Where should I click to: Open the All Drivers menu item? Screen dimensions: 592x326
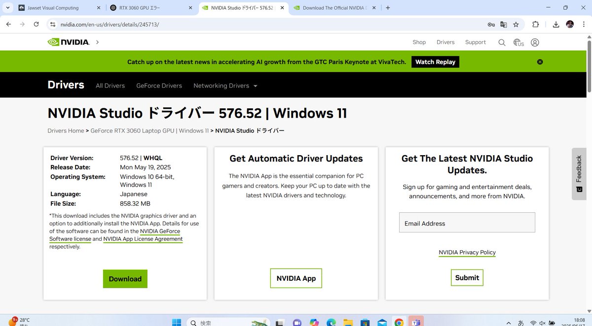[110, 86]
